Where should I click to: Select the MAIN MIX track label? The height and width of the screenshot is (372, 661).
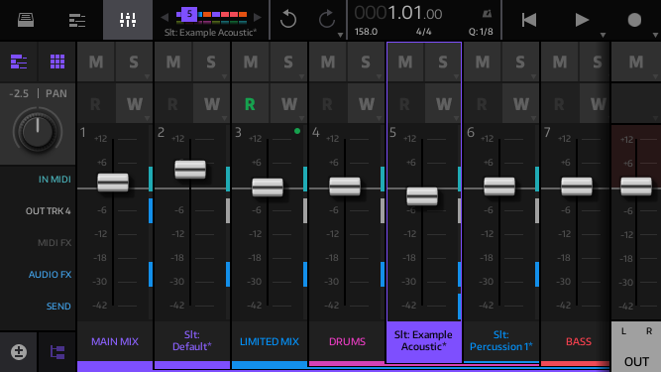tap(115, 341)
